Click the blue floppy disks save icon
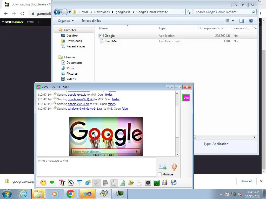This screenshot has height=199, width=266. pos(174,183)
